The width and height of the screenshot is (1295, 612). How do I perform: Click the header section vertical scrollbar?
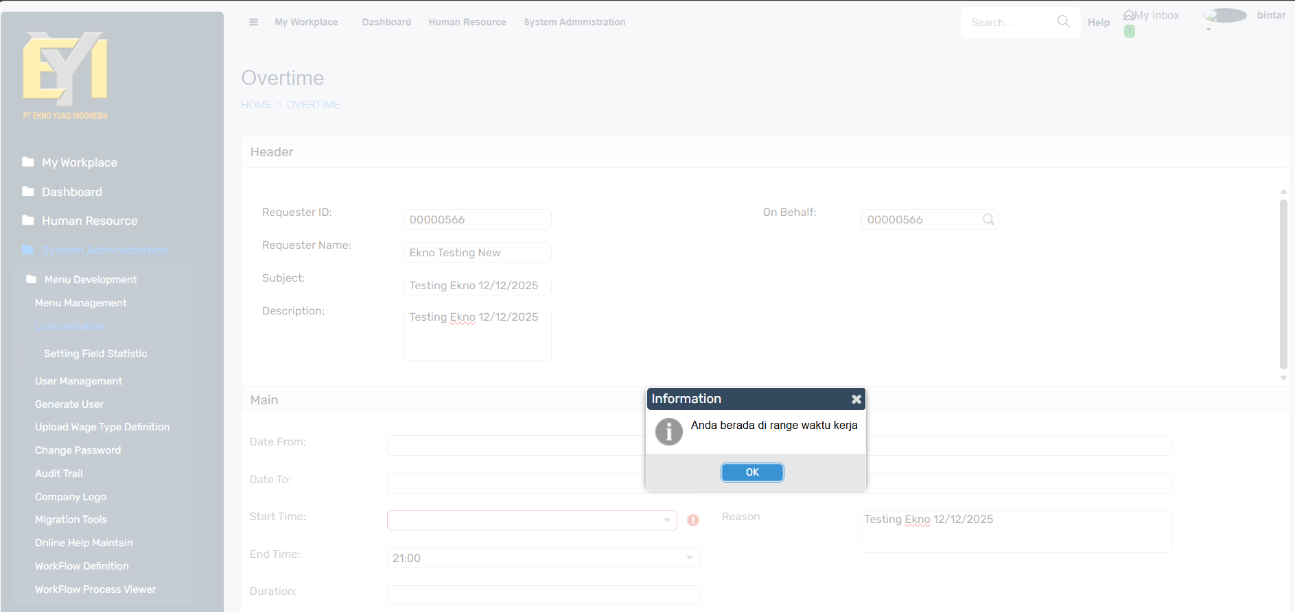[1283, 284]
